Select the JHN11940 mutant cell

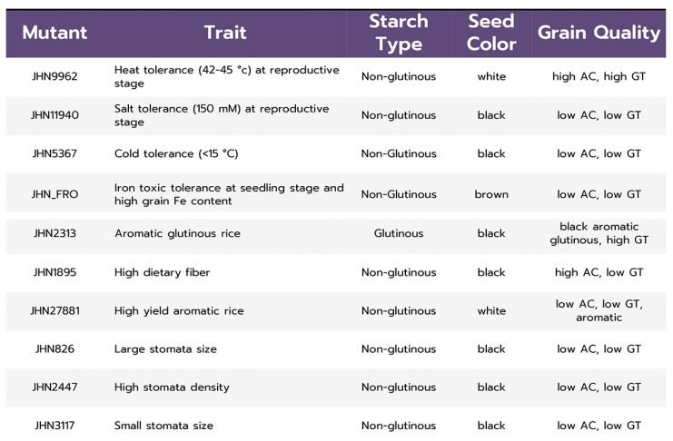(x=54, y=115)
